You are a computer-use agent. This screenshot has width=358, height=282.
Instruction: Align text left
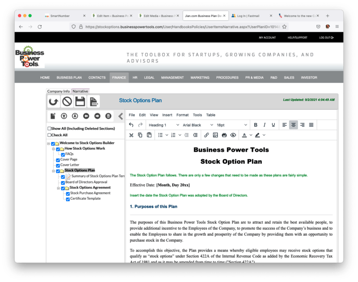pyautogui.click(x=285, y=125)
